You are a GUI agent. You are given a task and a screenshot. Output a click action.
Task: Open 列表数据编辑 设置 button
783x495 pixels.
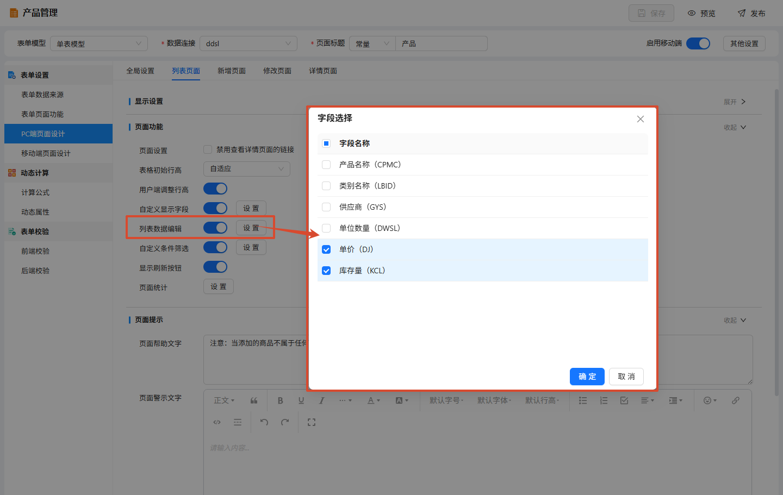[x=251, y=228]
